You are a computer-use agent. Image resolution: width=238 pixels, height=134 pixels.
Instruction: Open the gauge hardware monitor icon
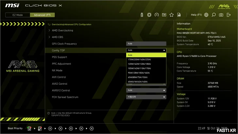click(157, 15)
